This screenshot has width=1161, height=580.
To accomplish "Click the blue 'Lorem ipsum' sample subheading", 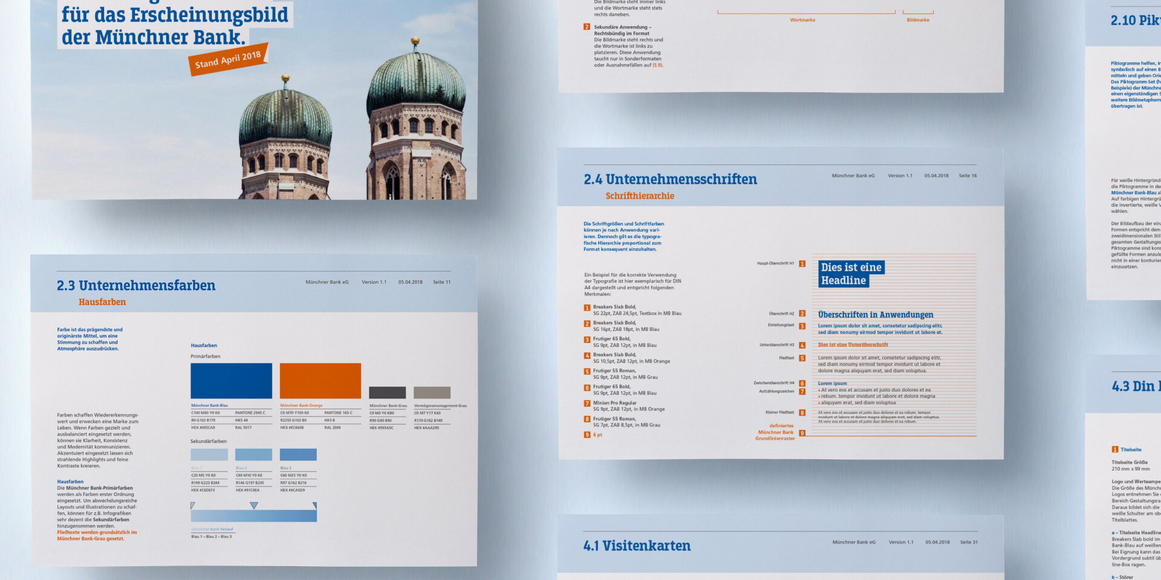I will pyautogui.click(x=832, y=384).
